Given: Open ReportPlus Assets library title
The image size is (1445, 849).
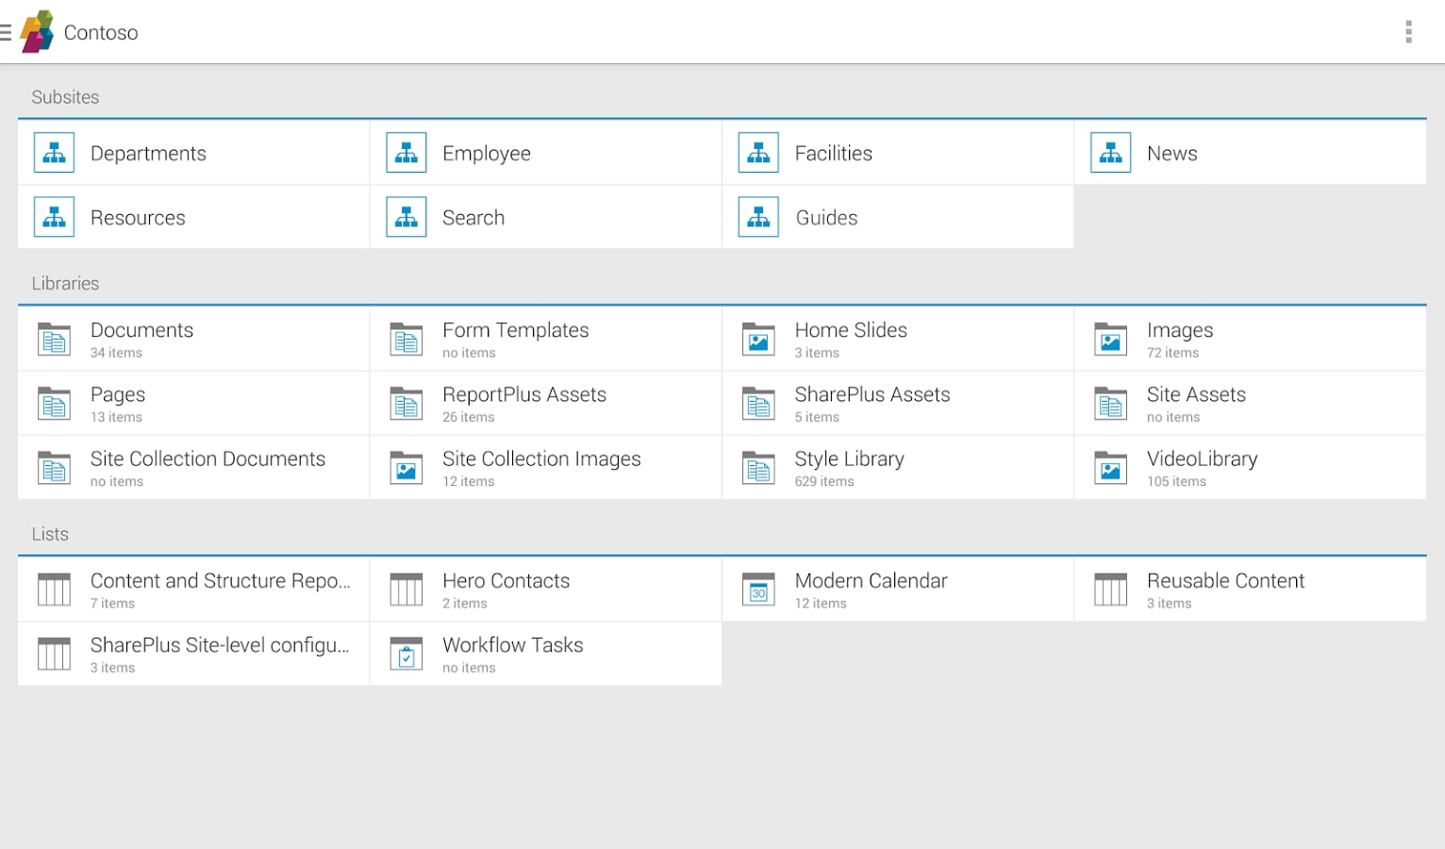Looking at the screenshot, I should pos(524,394).
